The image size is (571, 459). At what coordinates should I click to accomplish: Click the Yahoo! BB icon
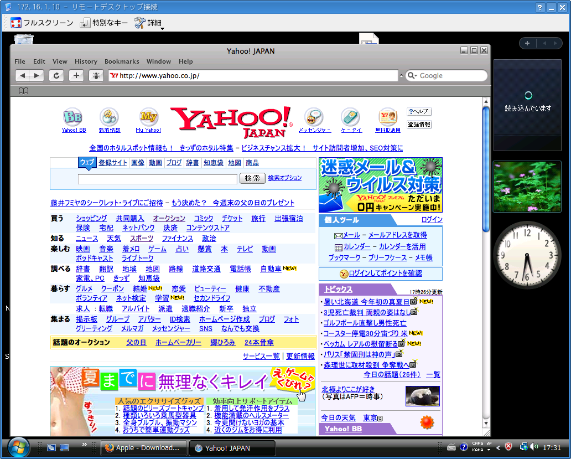pyautogui.click(x=73, y=117)
